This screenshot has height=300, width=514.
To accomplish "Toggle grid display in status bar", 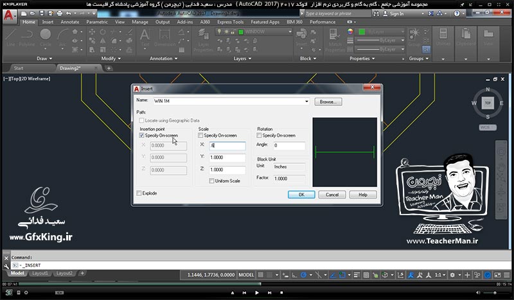I will [261, 275].
